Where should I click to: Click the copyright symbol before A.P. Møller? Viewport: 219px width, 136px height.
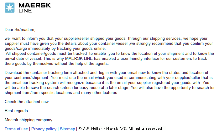[x=80, y=128]
